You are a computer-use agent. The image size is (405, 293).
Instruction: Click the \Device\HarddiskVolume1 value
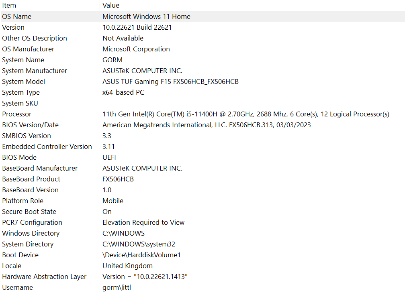pos(141,255)
